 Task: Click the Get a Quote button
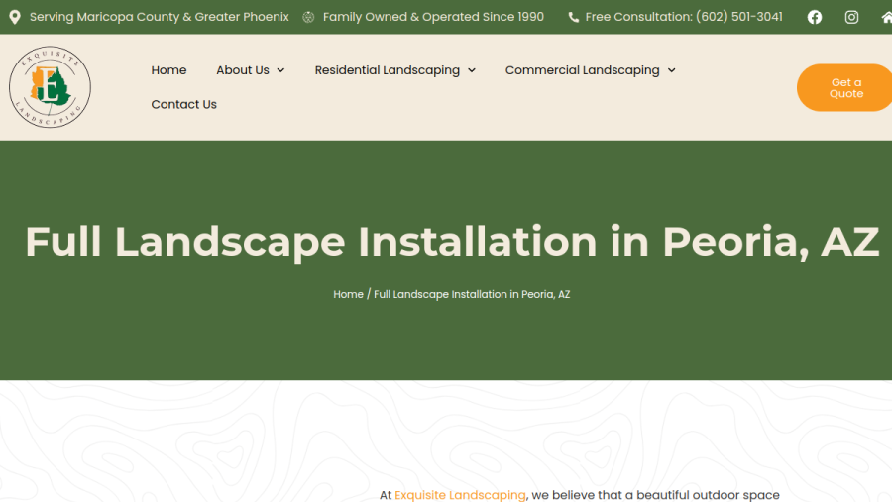844,87
